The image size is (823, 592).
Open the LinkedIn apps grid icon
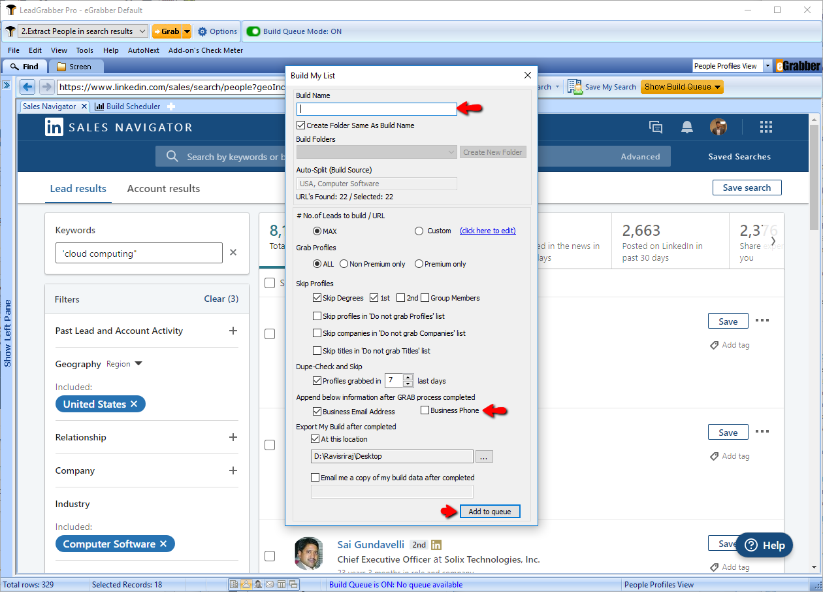pos(766,127)
